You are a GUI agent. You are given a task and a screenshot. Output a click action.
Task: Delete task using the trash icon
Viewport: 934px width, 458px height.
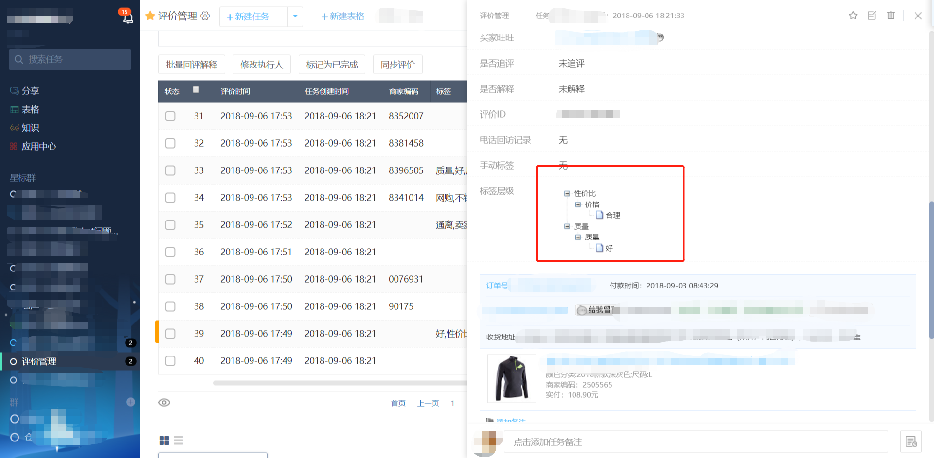point(891,16)
